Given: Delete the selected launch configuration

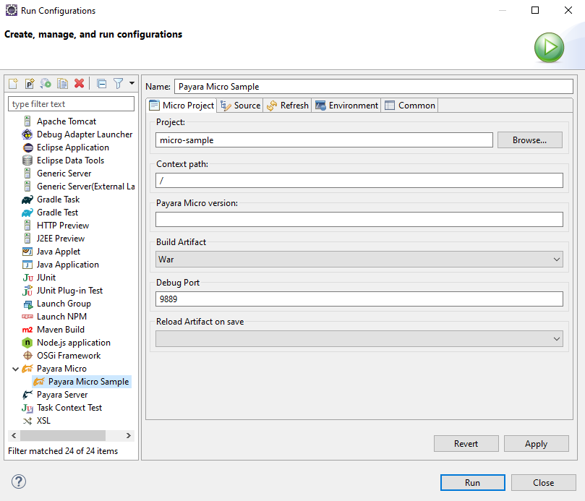Looking at the screenshot, I should point(78,83).
